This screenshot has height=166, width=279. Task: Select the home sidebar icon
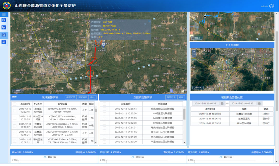click(4, 35)
